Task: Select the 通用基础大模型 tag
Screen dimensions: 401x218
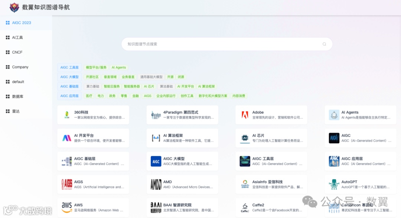Action: [x=151, y=77]
